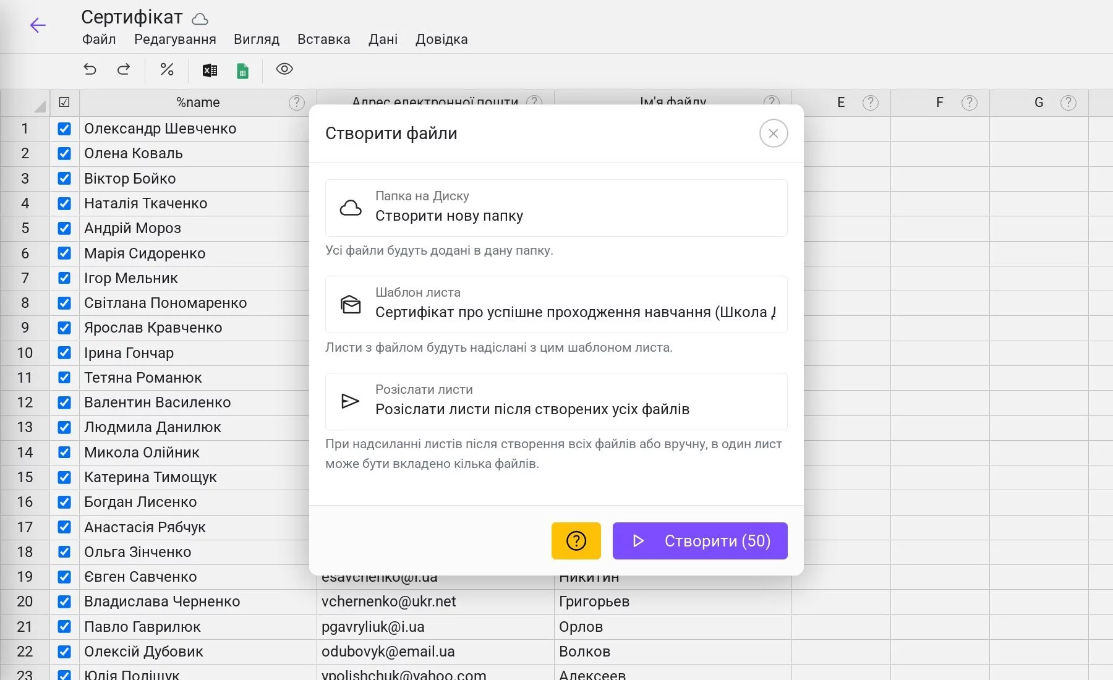Select the email pgavryliuk@i.ua
The image size is (1113, 680).
pyautogui.click(x=435, y=627)
